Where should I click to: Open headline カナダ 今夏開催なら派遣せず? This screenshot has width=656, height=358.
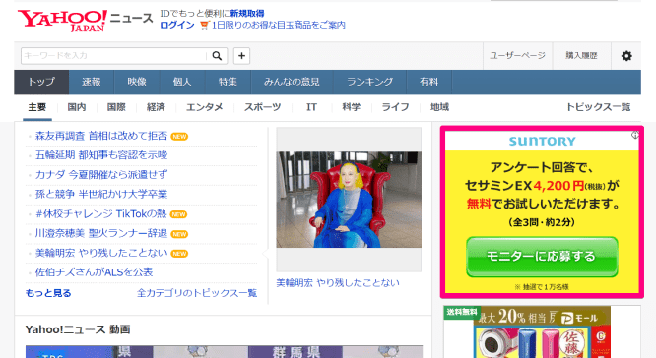[x=101, y=175]
